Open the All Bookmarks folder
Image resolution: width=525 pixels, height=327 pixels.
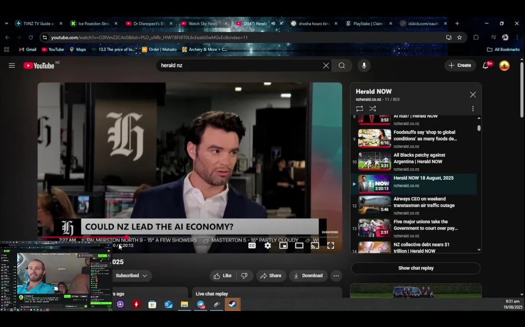(503, 50)
